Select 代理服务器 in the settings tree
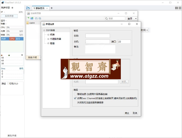Screen dimensions: 182x138 55,39
